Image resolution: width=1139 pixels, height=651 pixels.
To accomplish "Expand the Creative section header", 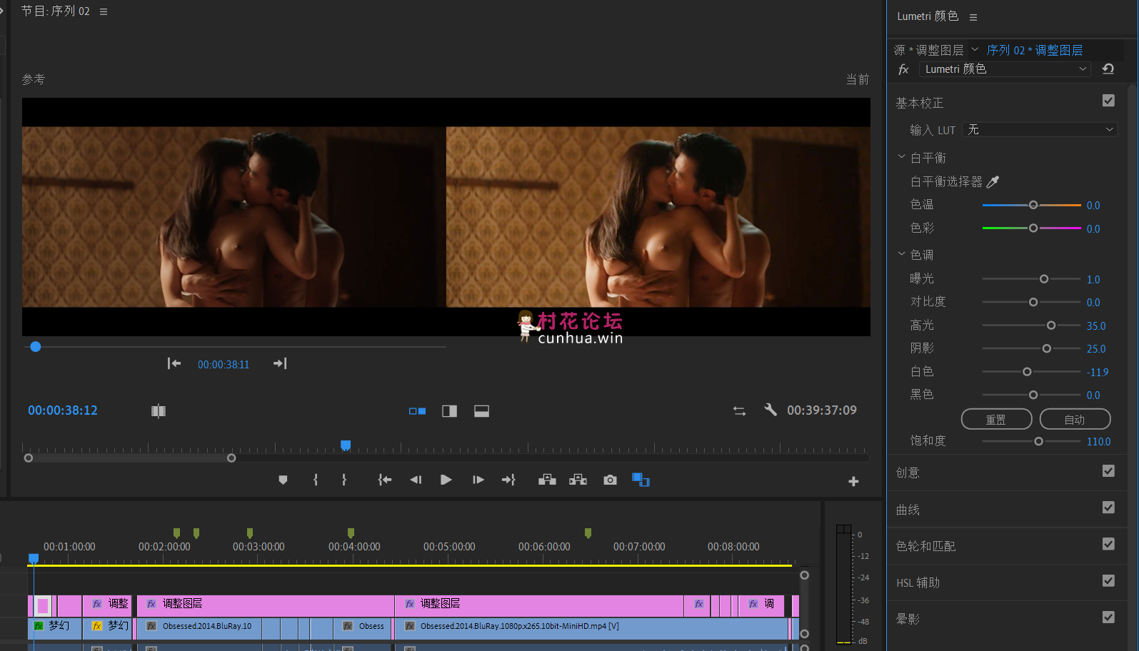I will (908, 473).
